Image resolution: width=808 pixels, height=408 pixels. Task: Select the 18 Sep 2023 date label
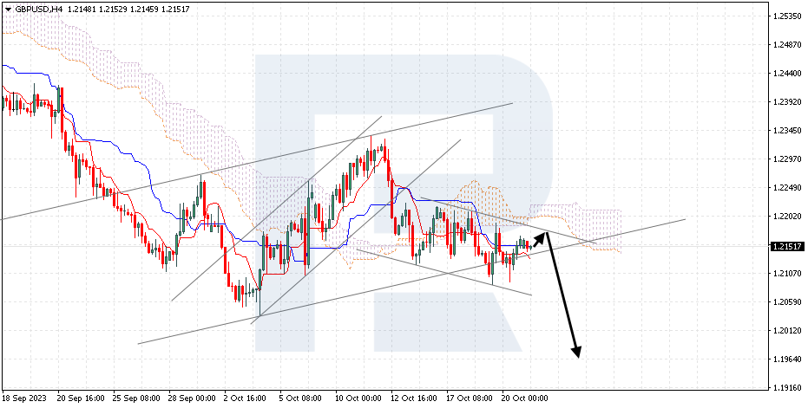tap(25, 398)
